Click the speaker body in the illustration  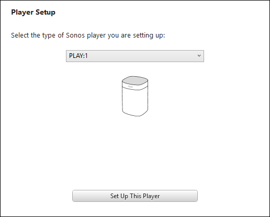(x=135, y=102)
